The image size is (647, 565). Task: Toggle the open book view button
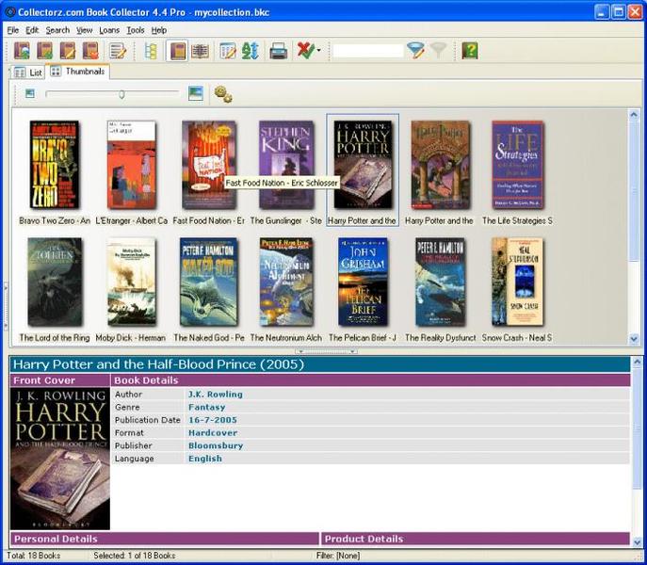[x=200, y=51]
